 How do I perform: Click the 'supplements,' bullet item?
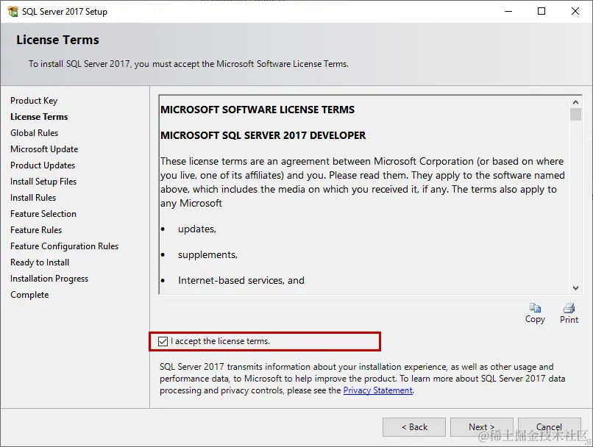coord(207,255)
